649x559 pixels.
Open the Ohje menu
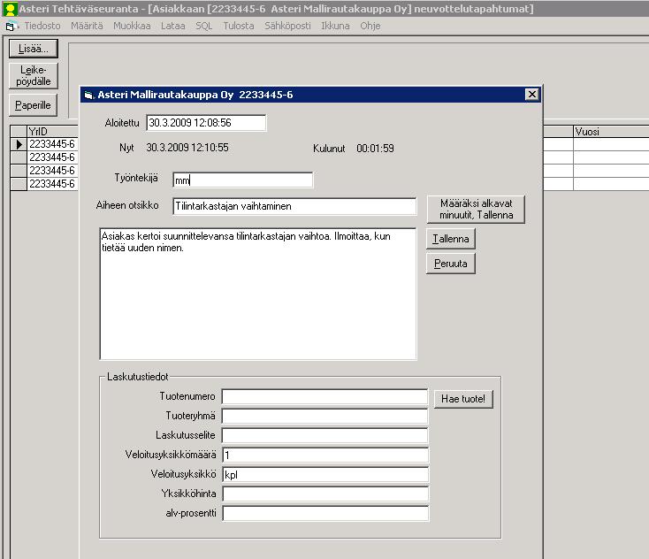pyautogui.click(x=370, y=26)
